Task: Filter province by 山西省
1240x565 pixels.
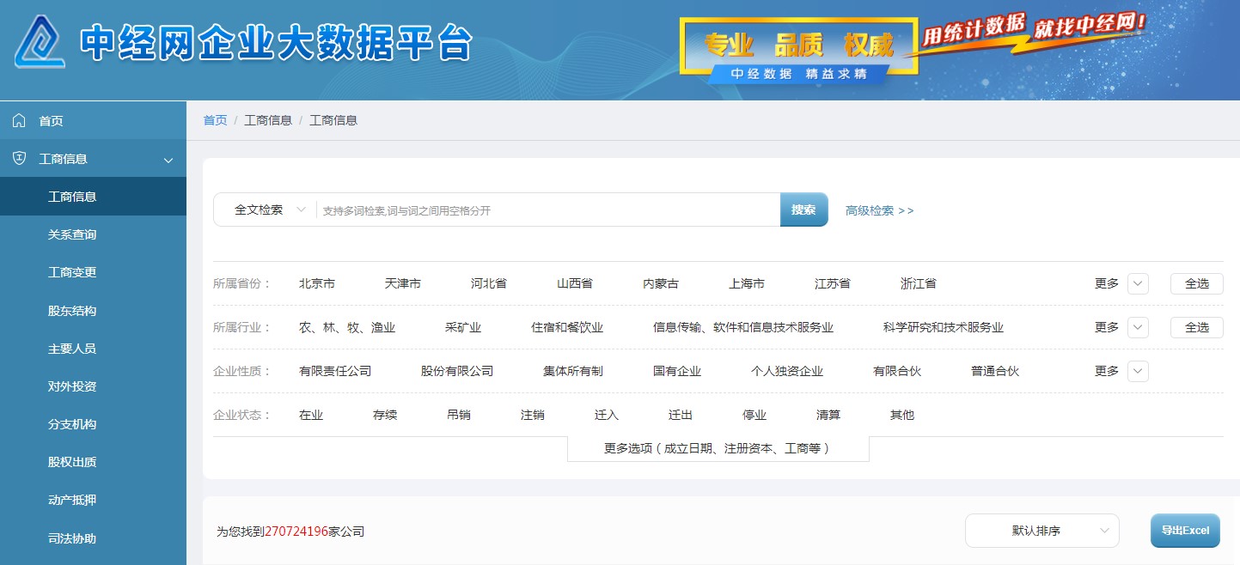Action: (575, 283)
